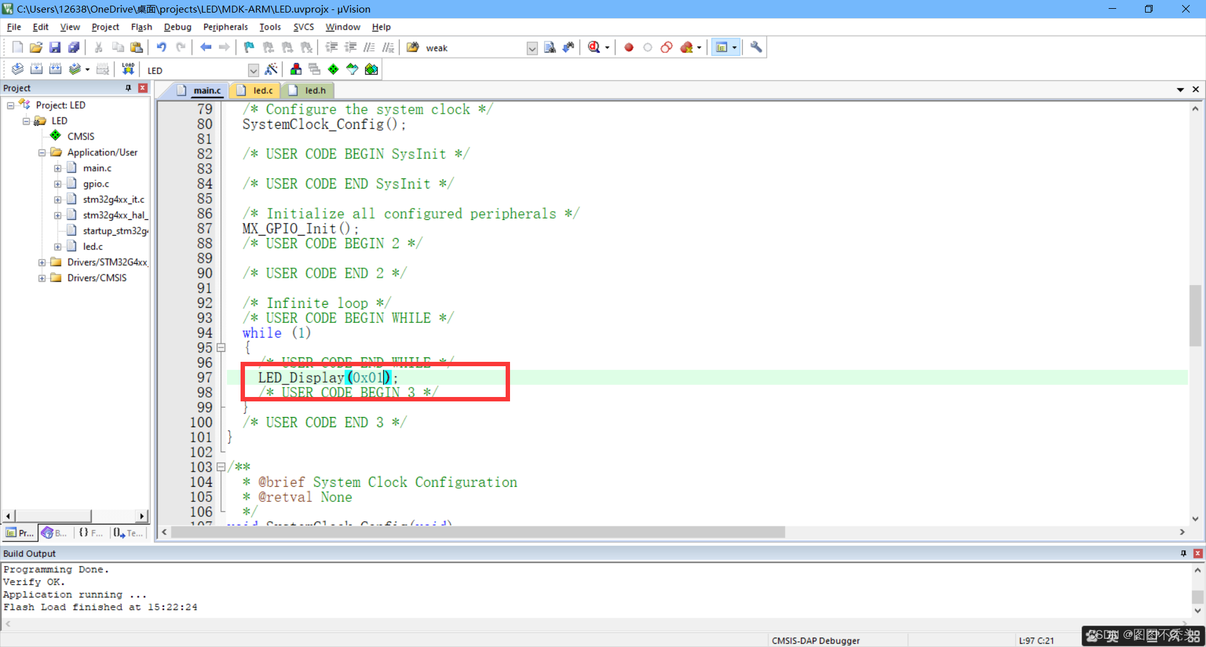Select the Books view button below Project panel
Viewport: 1206px width, 647px height.
click(53, 532)
